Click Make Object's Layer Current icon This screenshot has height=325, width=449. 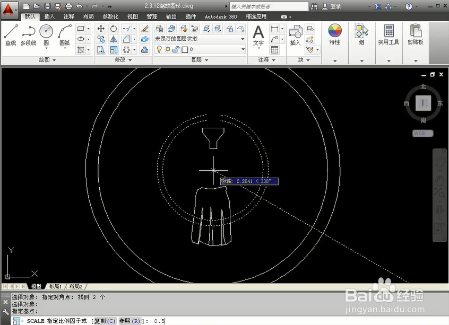(x=171, y=29)
